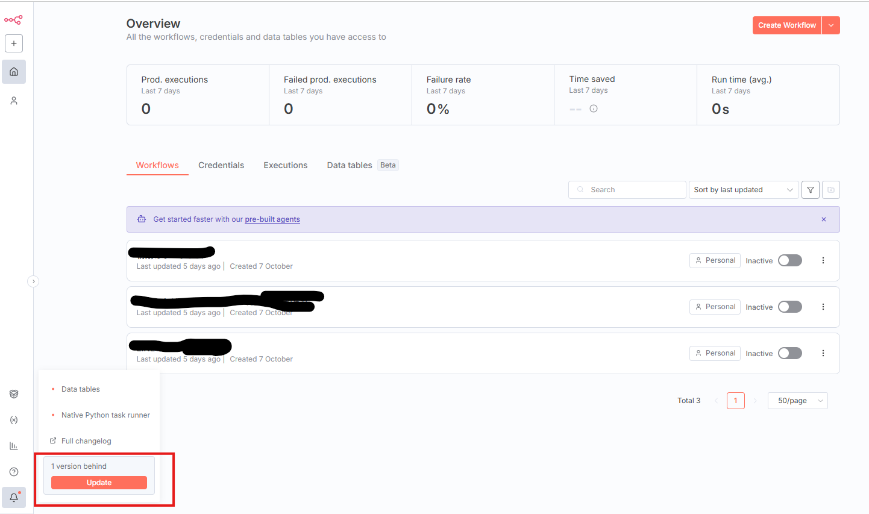Click the orange Update button
This screenshot has width=869, height=514.
tap(99, 483)
